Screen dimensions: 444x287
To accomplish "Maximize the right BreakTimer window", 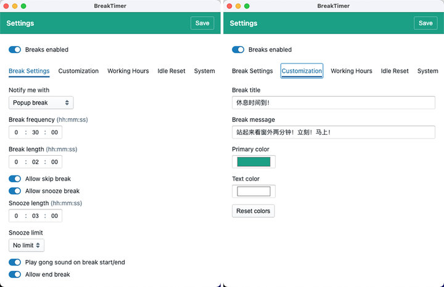I will tap(247, 6).
